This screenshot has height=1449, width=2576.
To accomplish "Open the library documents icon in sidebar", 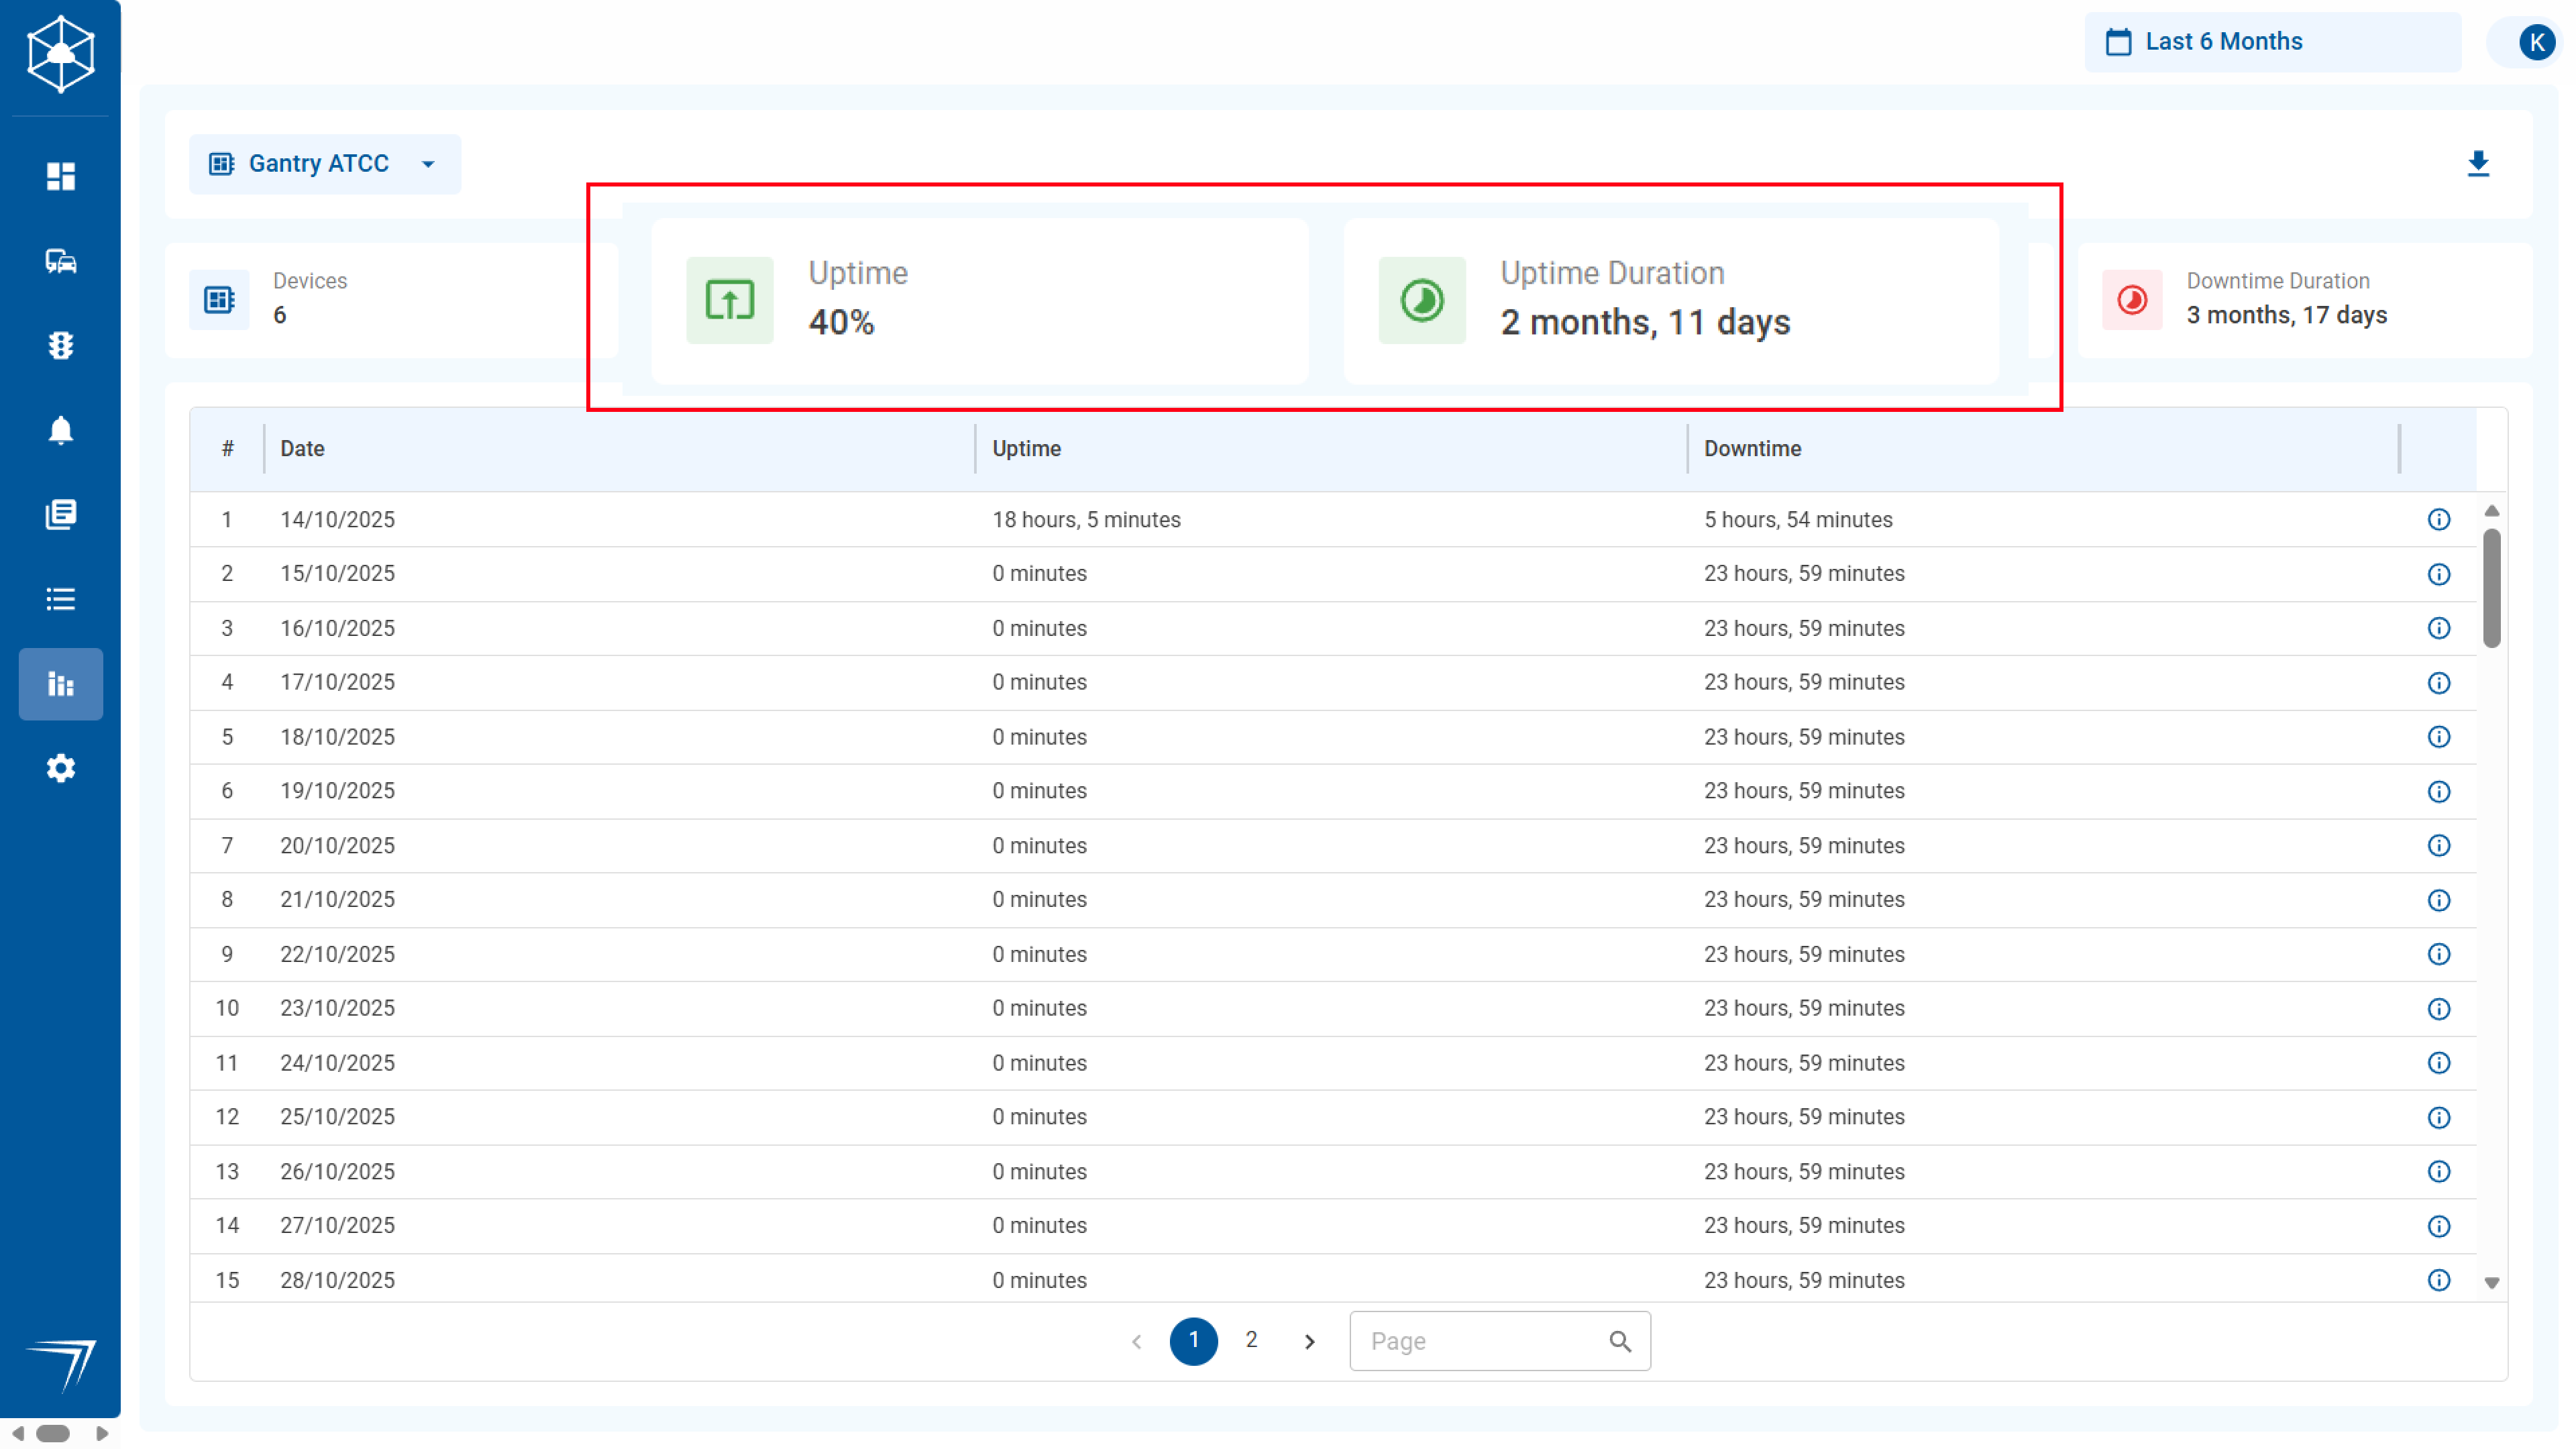I will pyautogui.click(x=61, y=514).
